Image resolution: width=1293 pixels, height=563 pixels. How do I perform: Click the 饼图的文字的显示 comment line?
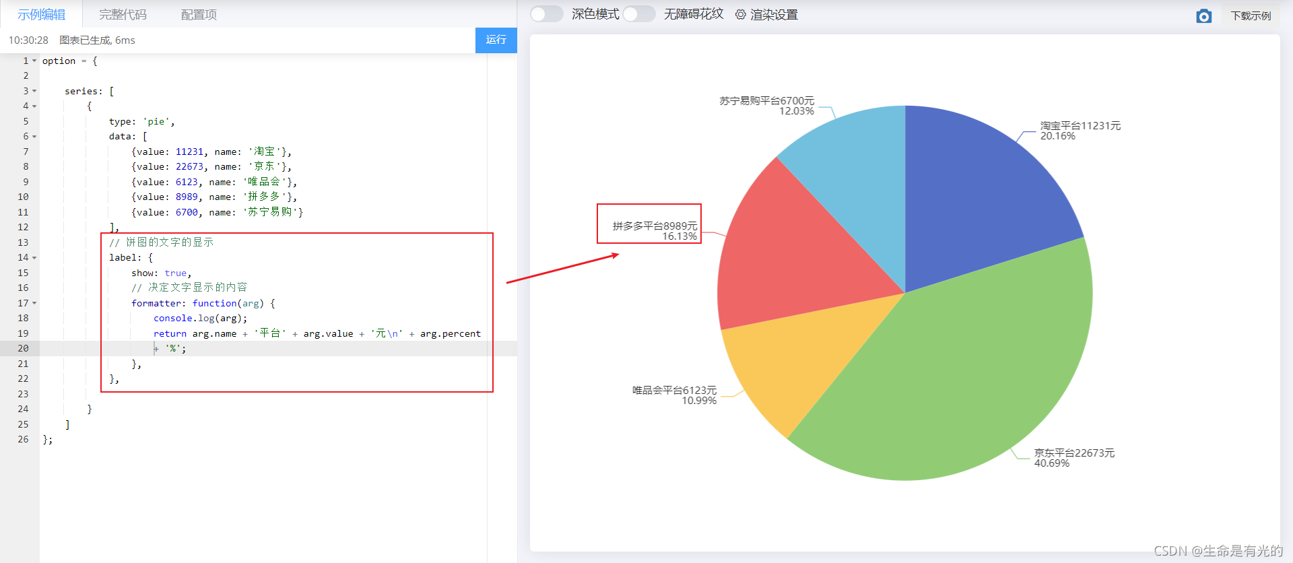(161, 242)
